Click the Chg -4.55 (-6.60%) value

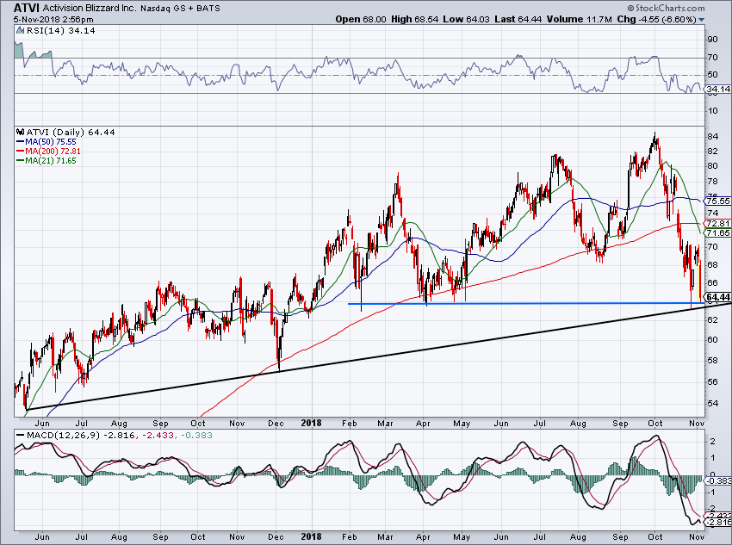656,19
